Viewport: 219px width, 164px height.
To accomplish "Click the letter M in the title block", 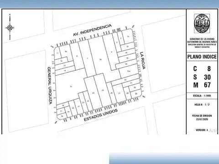I will tap(196, 85).
